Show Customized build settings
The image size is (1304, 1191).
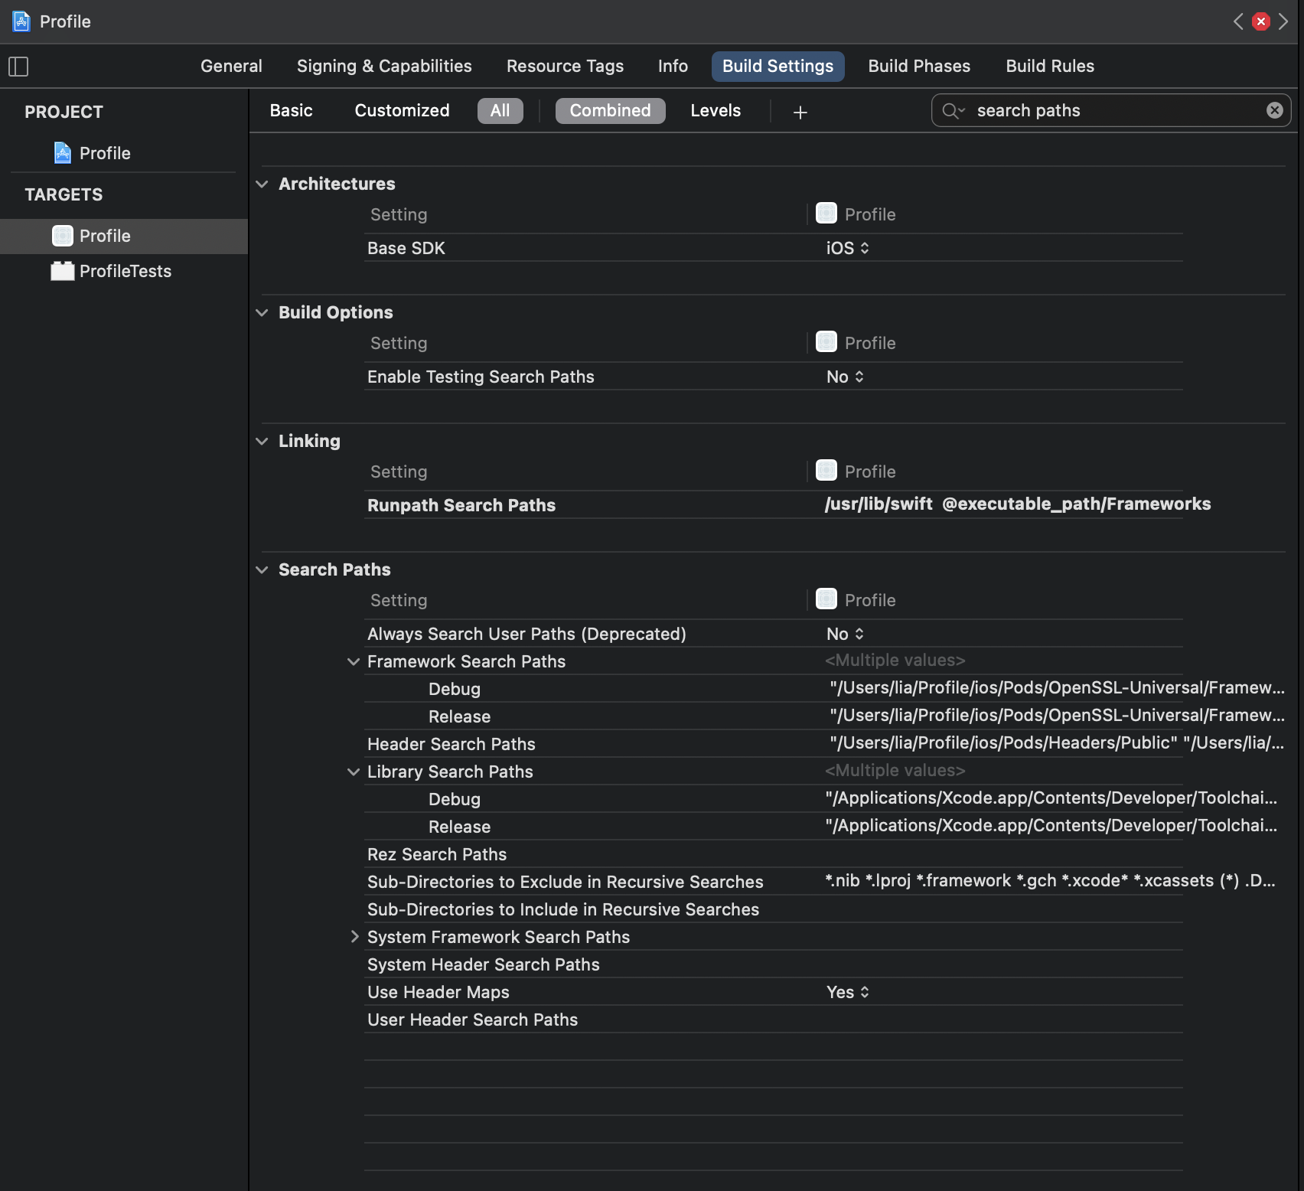[x=402, y=110]
